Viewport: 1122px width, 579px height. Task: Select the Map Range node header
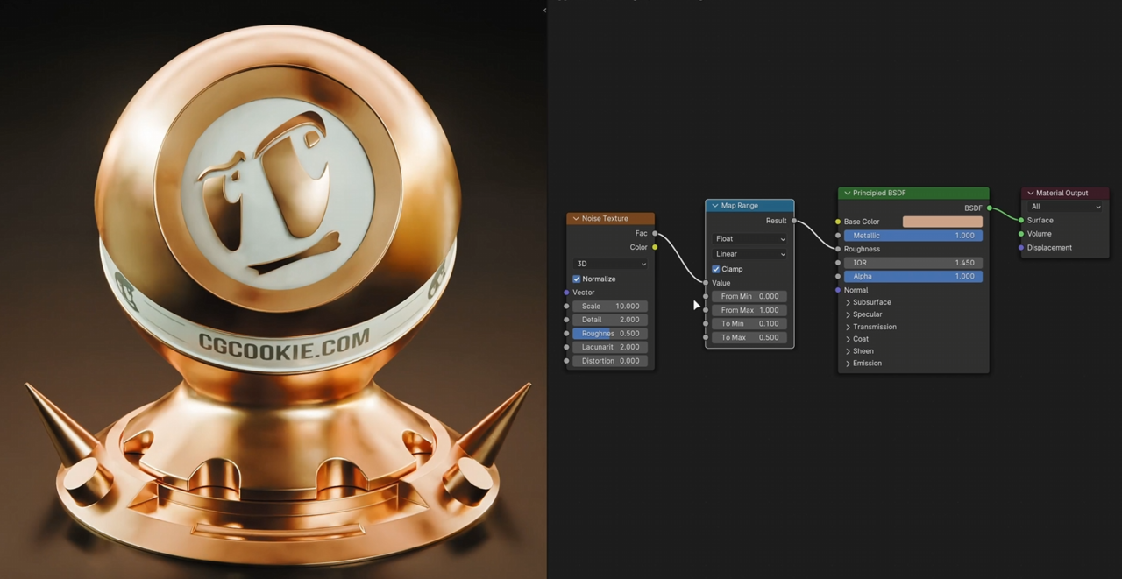tap(749, 206)
